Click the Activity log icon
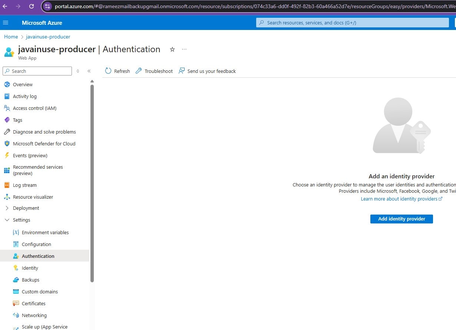The image size is (456, 330). coord(7,96)
